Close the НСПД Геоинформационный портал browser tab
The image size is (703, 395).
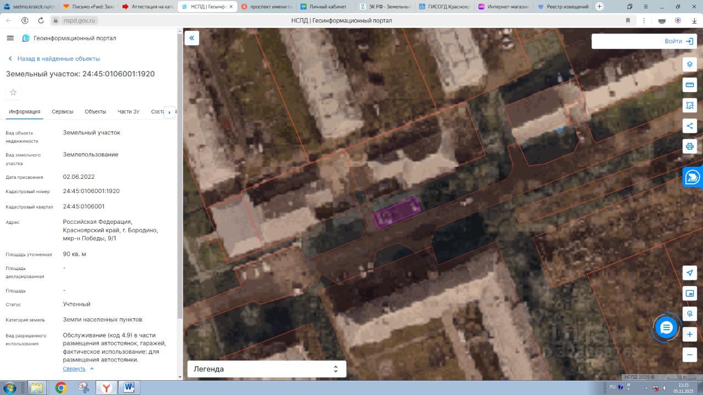(x=231, y=7)
